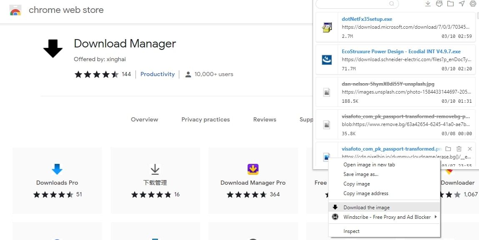Click the 下载管理 extension icon
The height and width of the screenshot is (240, 479).
(x=155, y=169)
